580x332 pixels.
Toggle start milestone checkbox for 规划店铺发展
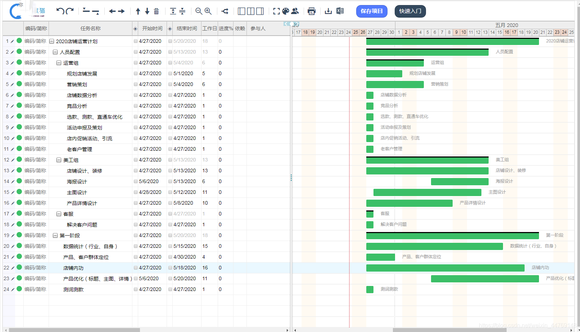click(x=136, y=74)
